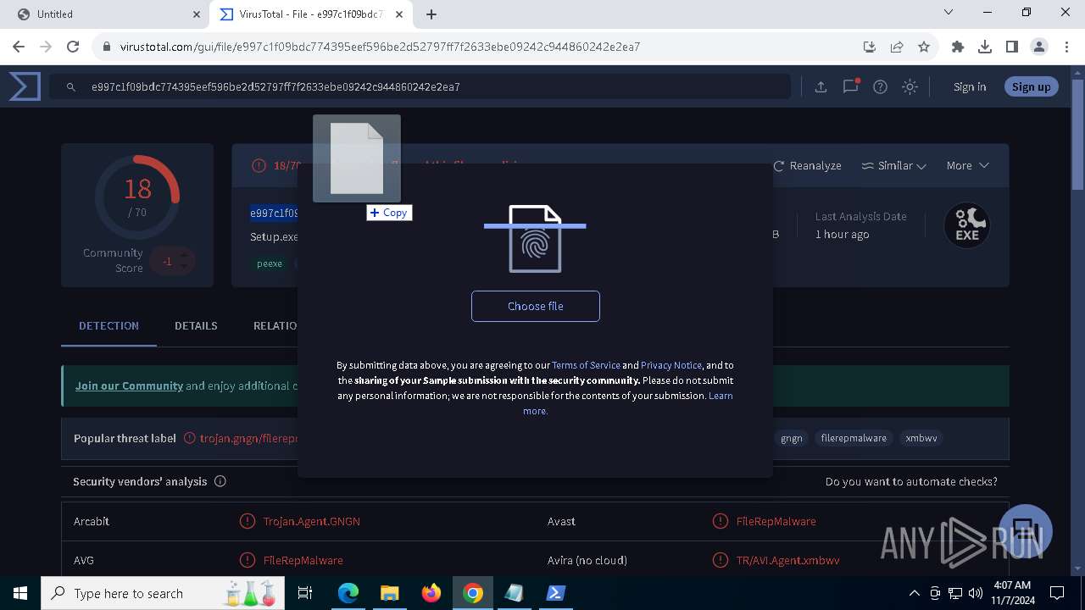
Task: Click the share page icon in address bar
Action: point(897,47)
